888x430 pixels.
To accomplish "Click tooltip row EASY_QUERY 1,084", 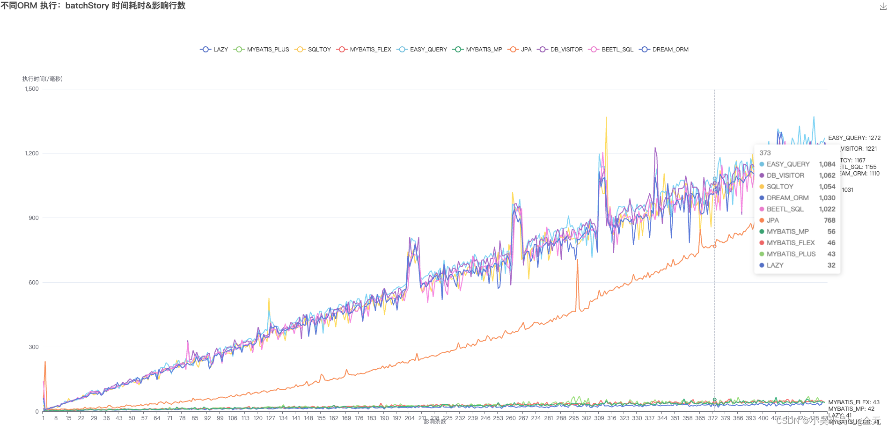I will 797,164.
